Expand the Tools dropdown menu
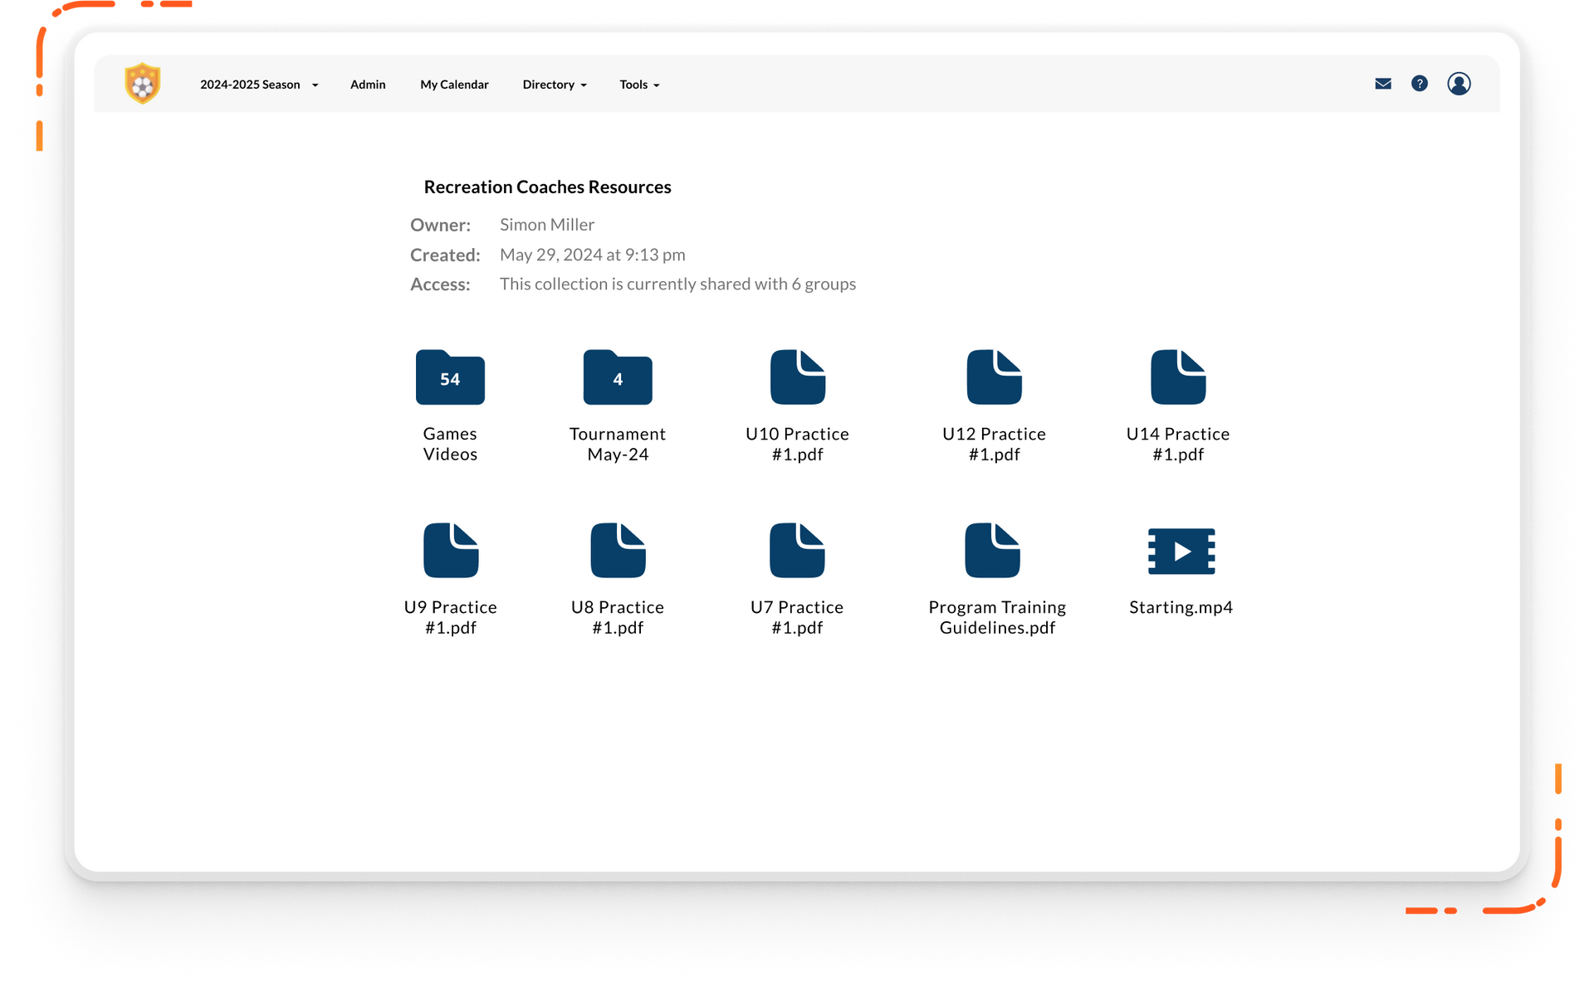The image size is (1594, 992). pos(640,84)
